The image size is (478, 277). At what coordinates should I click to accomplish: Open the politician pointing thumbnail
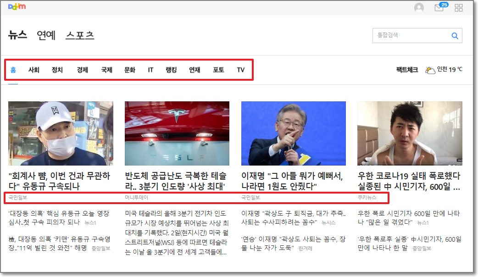[294, 133]
